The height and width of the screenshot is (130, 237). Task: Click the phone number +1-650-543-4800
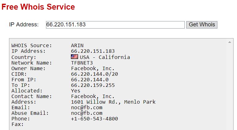click(95, 119)
